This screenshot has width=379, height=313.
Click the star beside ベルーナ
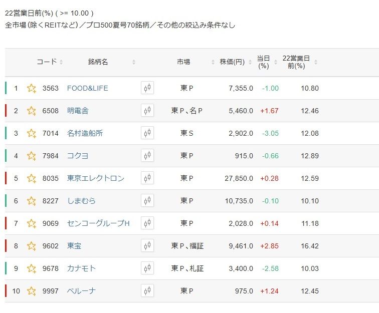point(32,291)
